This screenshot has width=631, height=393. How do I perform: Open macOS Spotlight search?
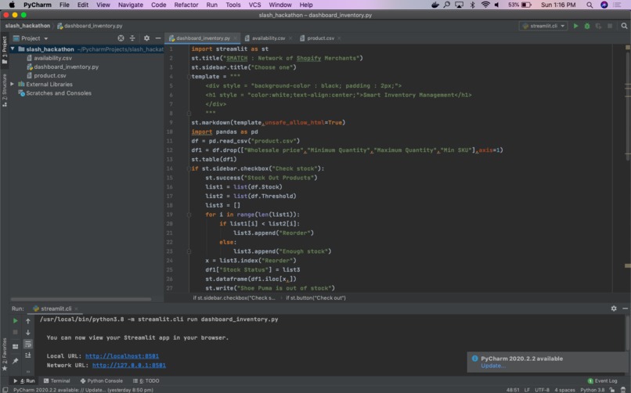[x=590, y=5]
